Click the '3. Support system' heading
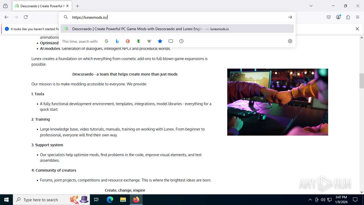Image resolution: width=364 pixels, height=205 pixels. point(47,145)
